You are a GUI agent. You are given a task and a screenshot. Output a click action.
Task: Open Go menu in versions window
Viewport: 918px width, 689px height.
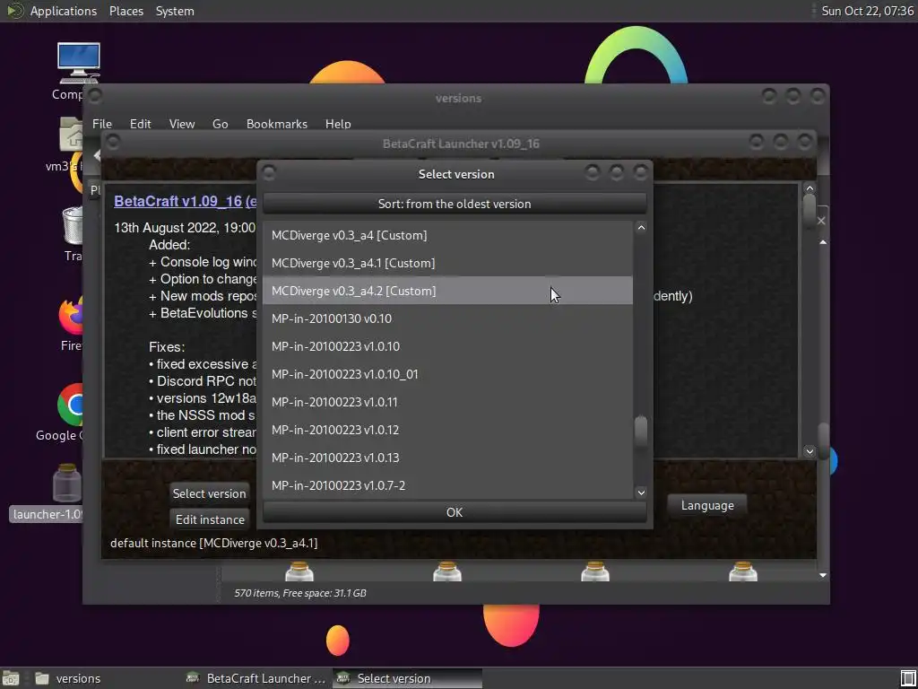tap(221, 124)
